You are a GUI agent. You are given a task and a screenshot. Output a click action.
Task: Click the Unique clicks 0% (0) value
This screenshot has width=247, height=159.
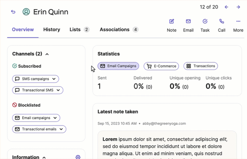[x=215, y=86]
